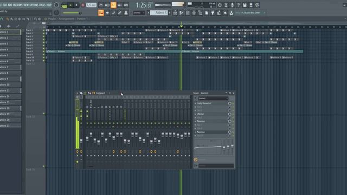Click the undo history icon
Viewport: 347px width, 195px height.
pos(220,5)
